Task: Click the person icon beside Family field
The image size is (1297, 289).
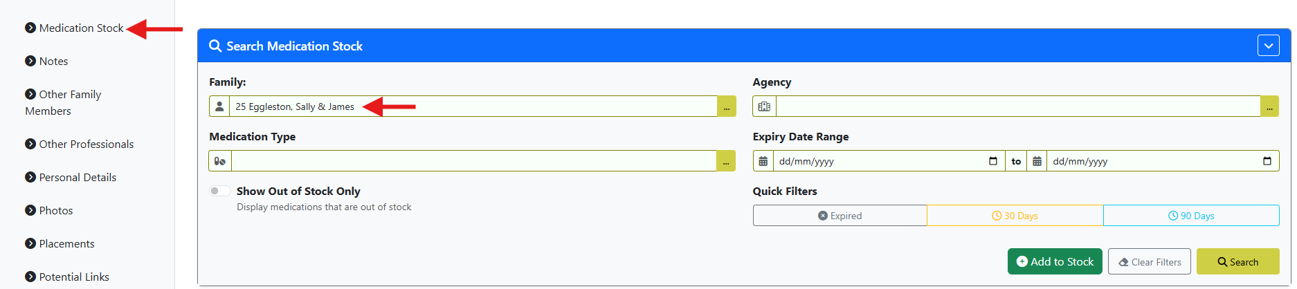Action: (x=219, y=106)
